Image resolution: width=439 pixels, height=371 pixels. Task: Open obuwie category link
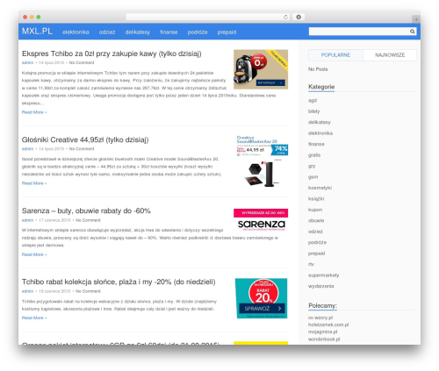(x=316, y=221)
